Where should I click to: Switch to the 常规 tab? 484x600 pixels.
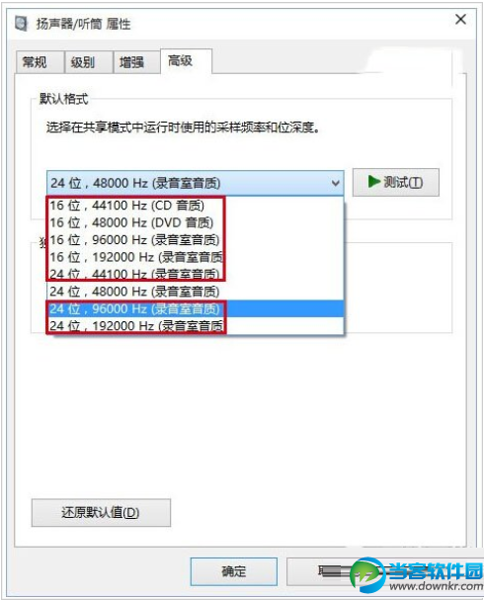pos(40,61)
